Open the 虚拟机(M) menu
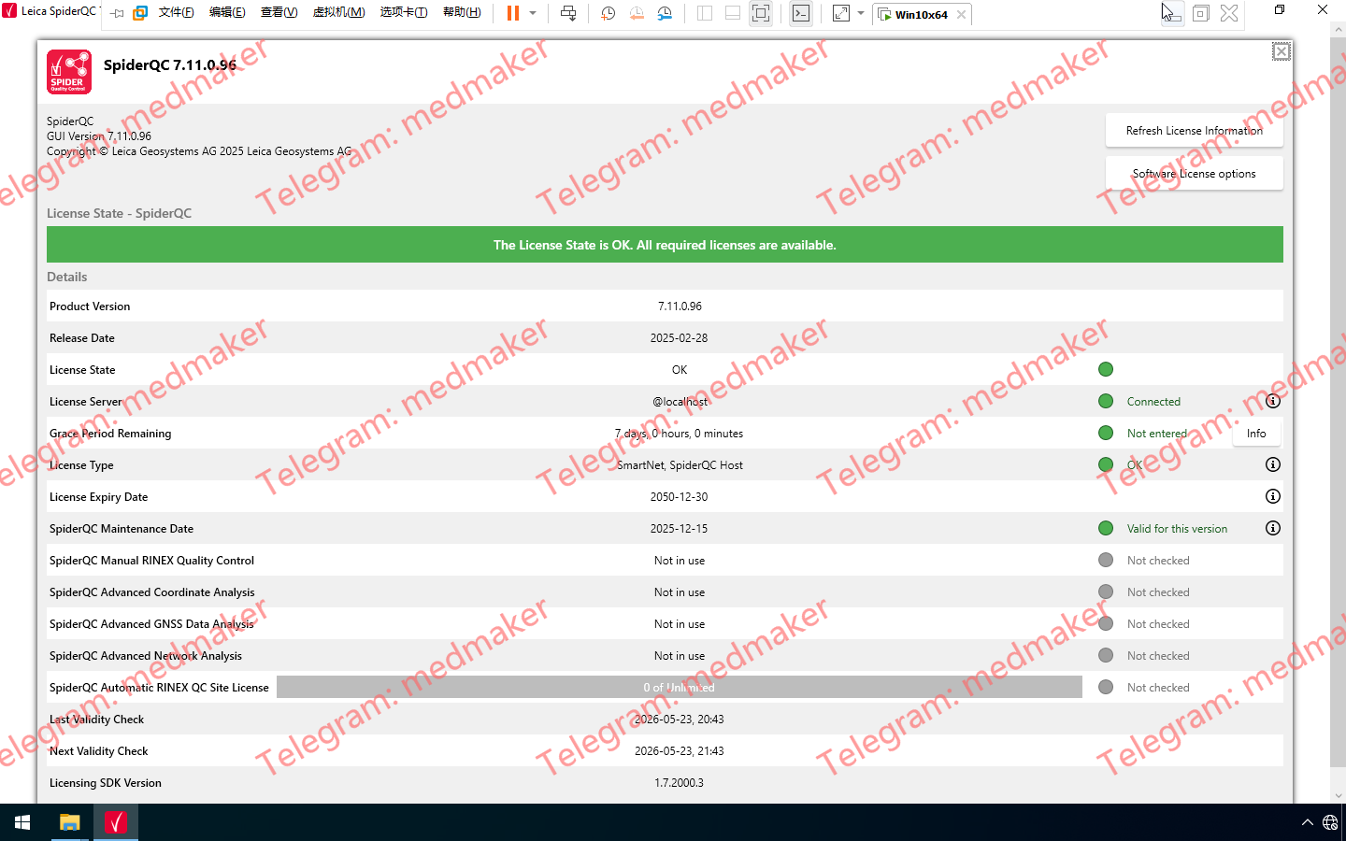The height and width of the screenshot is (841, 1346). [x=338, y=12]
